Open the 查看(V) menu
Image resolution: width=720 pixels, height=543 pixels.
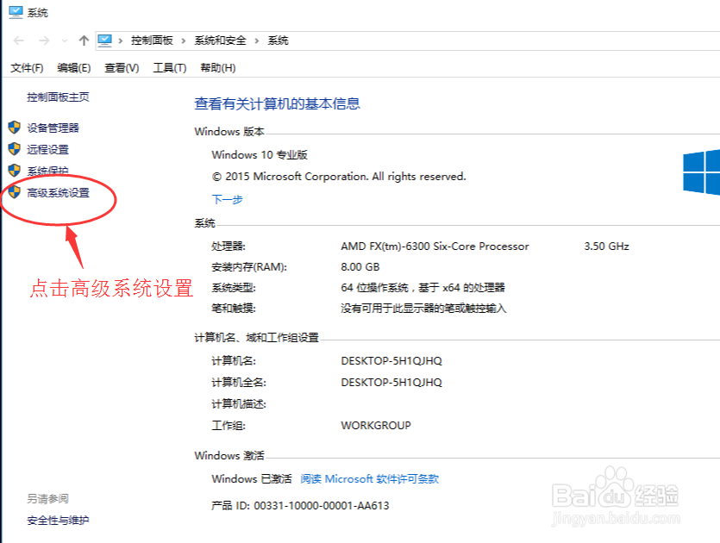point(122,68)
